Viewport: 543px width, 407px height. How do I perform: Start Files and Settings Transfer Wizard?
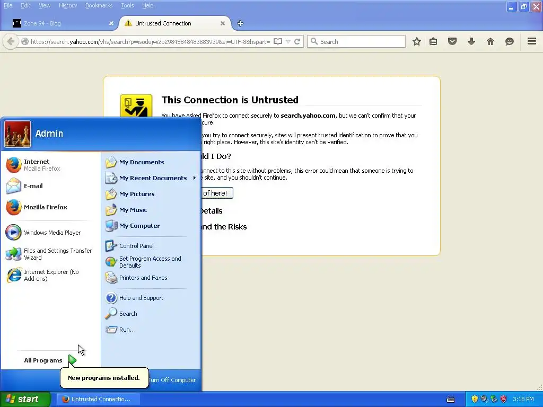[x=51, y=254]
